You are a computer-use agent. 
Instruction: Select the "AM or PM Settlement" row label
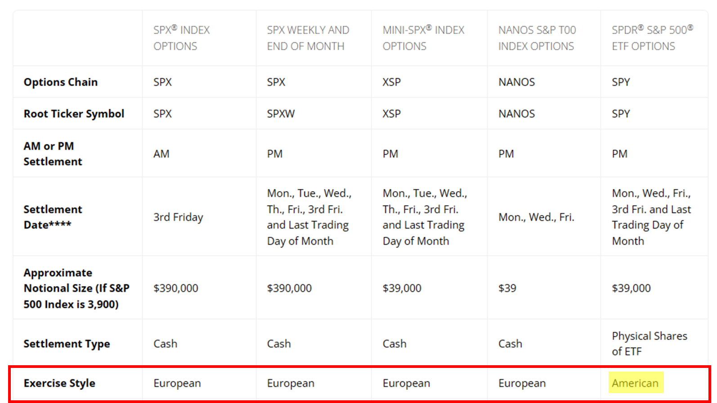click(53, 153)
